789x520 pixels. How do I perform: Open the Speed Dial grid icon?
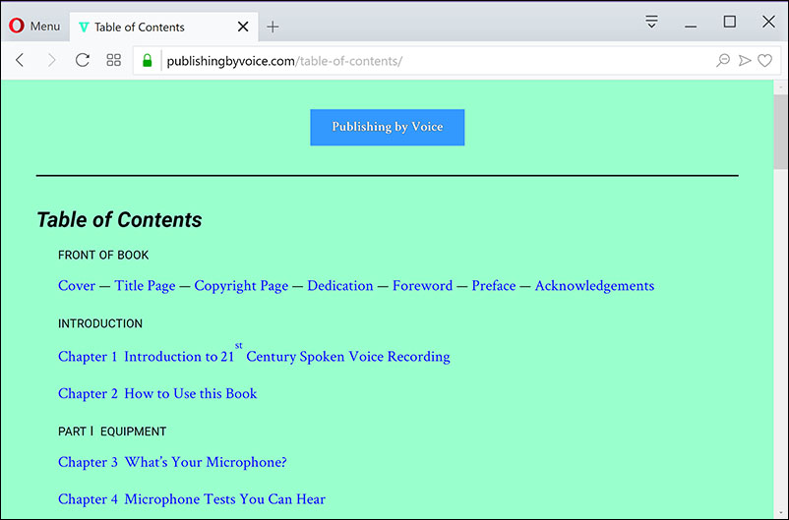(x=114, y=60)
